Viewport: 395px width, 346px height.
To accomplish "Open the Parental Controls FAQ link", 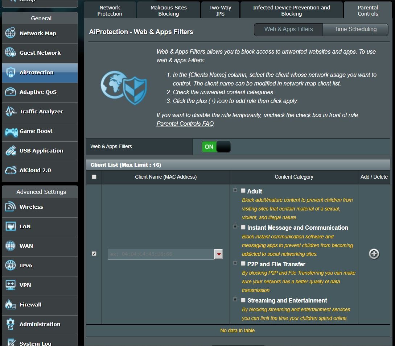I will pos(185,124).
